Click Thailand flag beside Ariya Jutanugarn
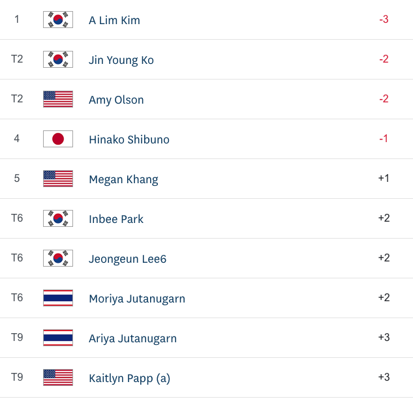The height and width of the screenshot is (399, 413). coord(58,338)
